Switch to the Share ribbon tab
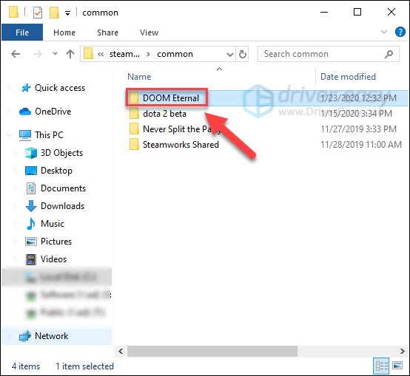Viewport: 410px width, 376px height. click(107, 33)
